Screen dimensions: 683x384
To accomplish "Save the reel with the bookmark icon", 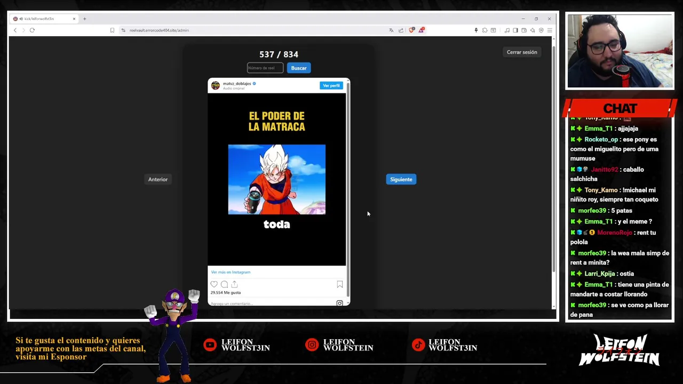I will pyautogui.click(x=340, y=284).
